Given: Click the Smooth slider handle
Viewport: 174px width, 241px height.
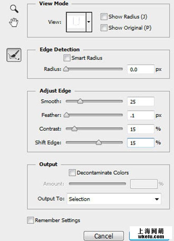Looking at the screenshot, I should click(80, 101).
